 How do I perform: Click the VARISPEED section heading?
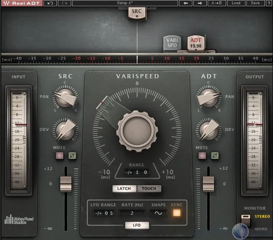[x=138, y=76]
